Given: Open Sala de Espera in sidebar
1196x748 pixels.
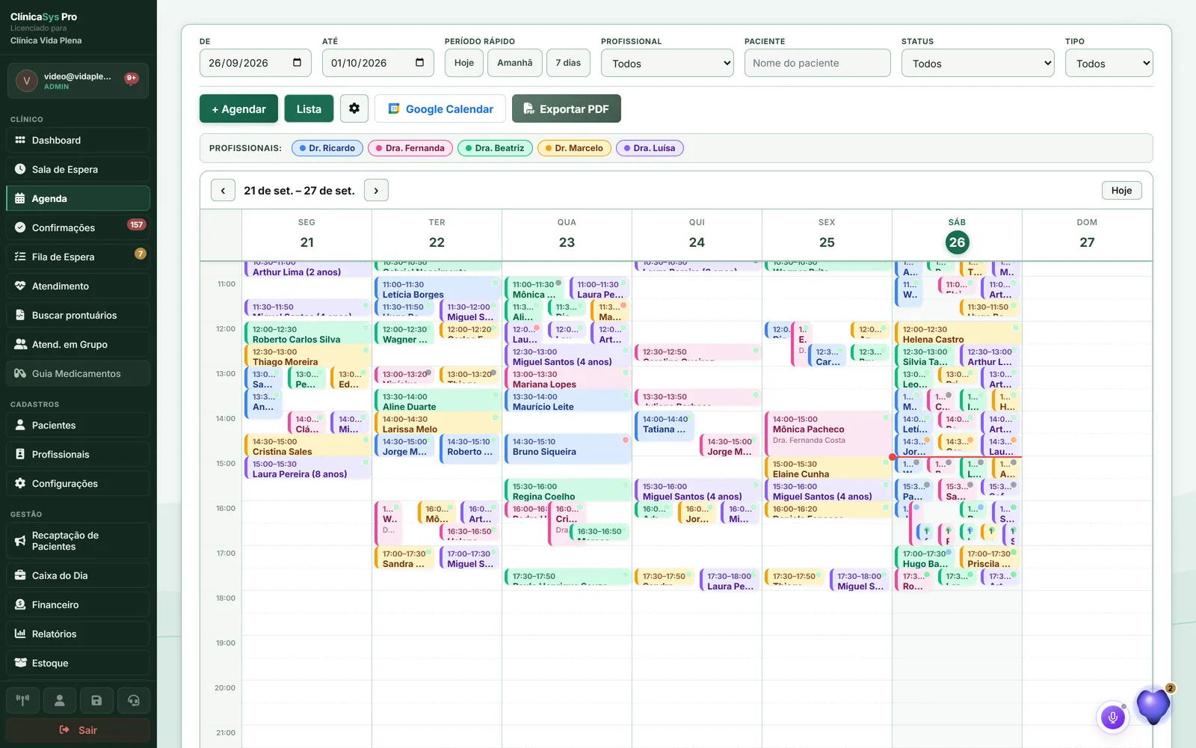Looking at the screenshot, I should click(x=78, y=169).
